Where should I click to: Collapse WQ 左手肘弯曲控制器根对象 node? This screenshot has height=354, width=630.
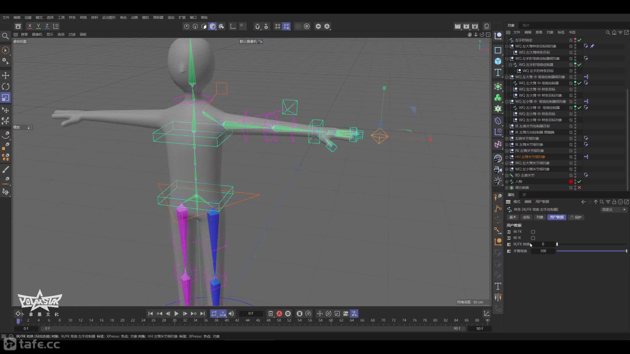507,59
